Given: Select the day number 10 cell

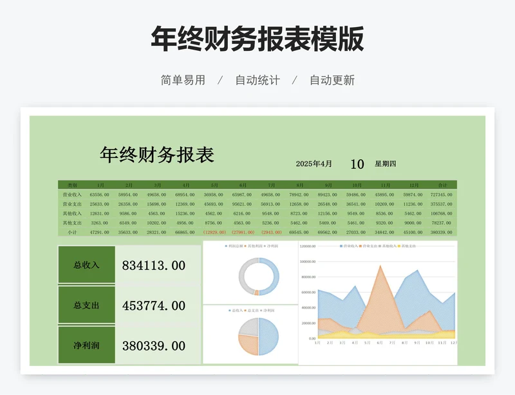Looking at the screenshot, I should point(357,164).
